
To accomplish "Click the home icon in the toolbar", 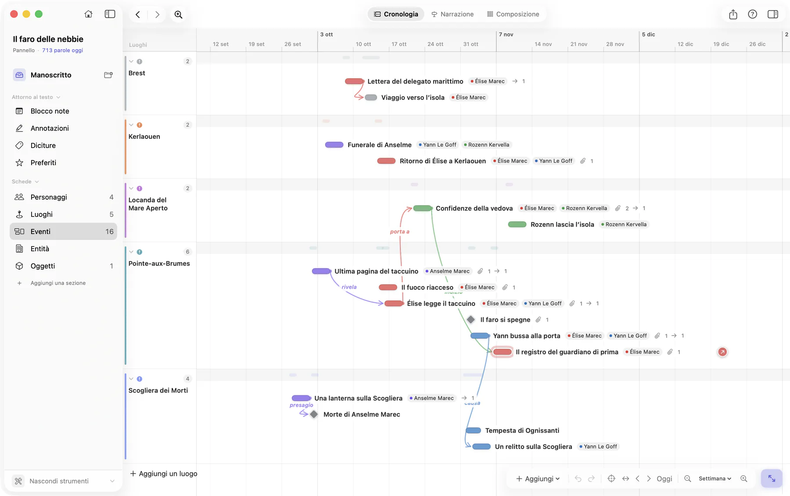I will coord(88,14).
